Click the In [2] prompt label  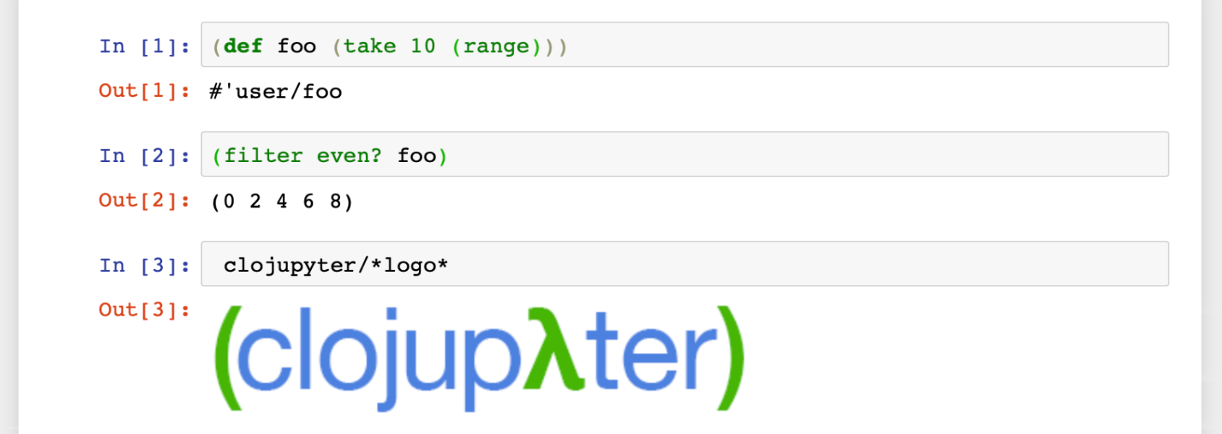145,156
